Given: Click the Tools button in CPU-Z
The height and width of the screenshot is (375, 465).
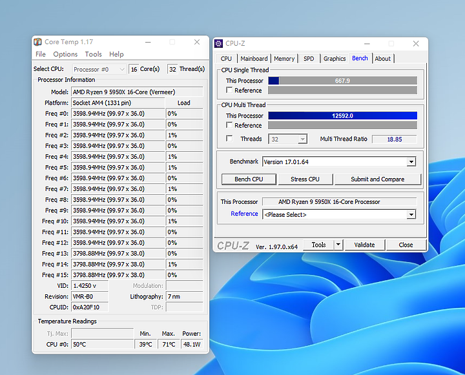Looking at the screenshot, I should 318,245.
